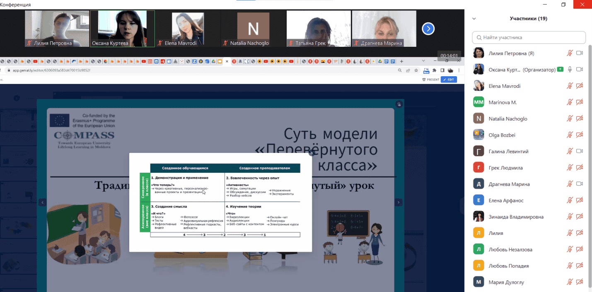This screenshot has width=592, height=292.
Task: Close the popup table window
Action: click(312, 153)
